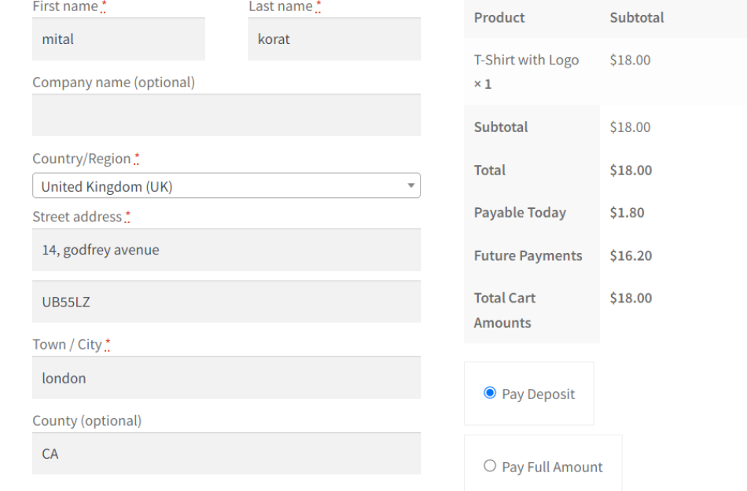This screenshot has width=747, height=491.
Task: Select the Last name field
Action: pos(333,38)
